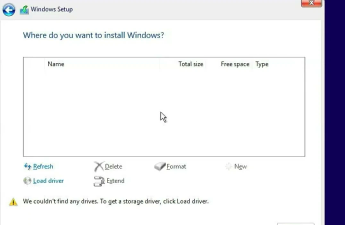Image resolution: width=345 pixels, height=225 pixels.
Task: Click the yellow warning triangle icon
Action: click(x=13, y=202)
